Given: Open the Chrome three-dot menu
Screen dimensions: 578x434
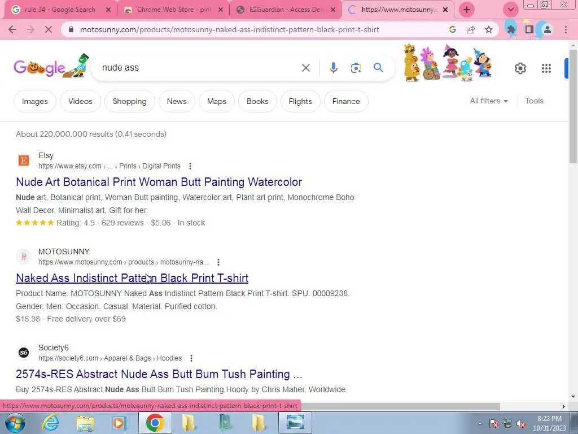Looking at the screenshot, I should [x=566, y=29].
